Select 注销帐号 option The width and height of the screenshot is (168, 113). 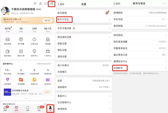140,68
